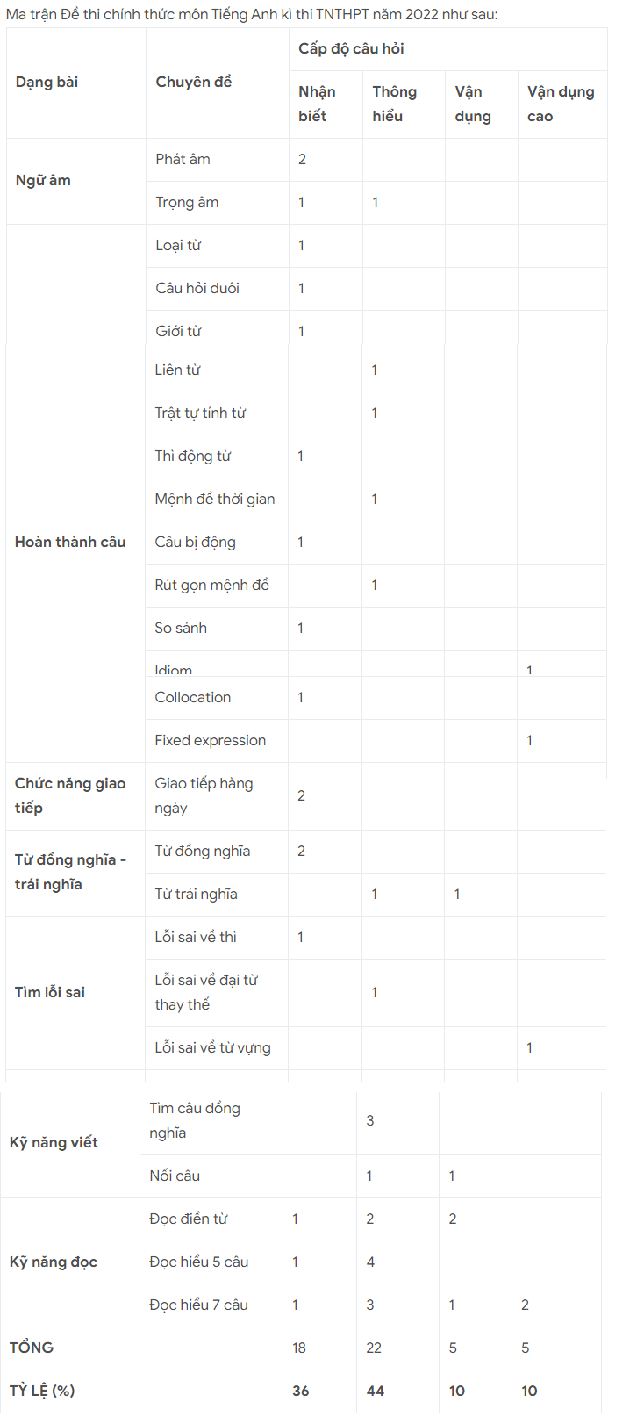Click the 'Mệnh đề thời gian' cell
This screenshot has width=637, height=1424.
(x=215, y=500)
